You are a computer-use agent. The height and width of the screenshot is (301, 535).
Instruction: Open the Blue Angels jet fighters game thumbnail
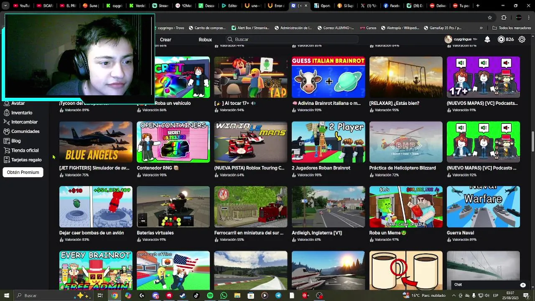[96, 142]
